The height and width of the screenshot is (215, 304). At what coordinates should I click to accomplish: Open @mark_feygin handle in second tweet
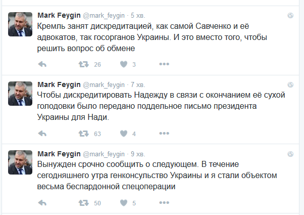tap(104, 85)
